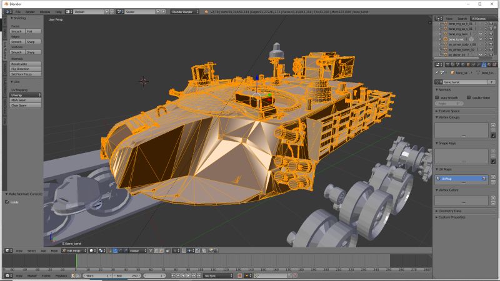
Task: Enable Auto Smooth checkbox
Action: (437, 97)
